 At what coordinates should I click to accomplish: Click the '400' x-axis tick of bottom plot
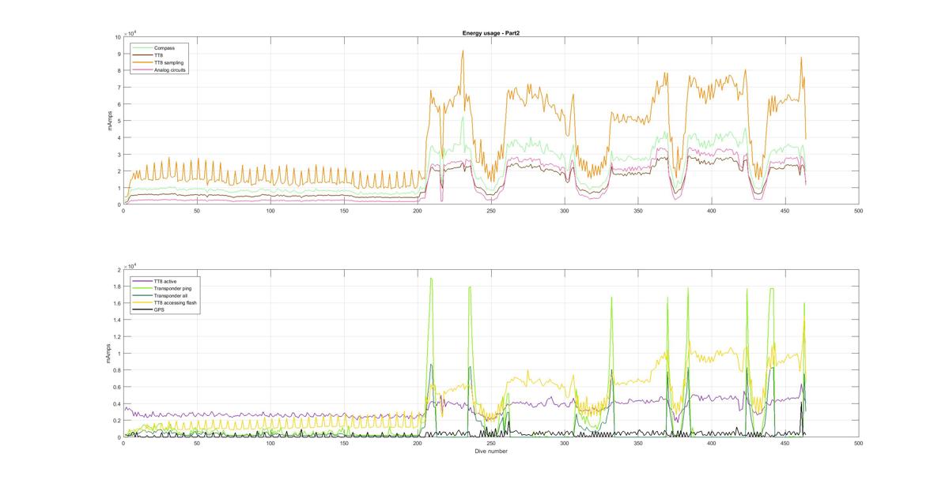[712, 444]
